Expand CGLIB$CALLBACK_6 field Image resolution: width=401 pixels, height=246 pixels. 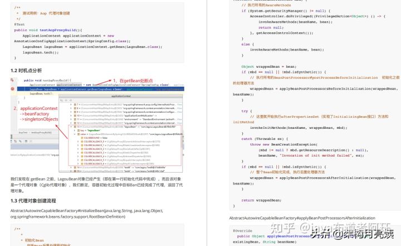pyautogui.click(x=78, y=164)
